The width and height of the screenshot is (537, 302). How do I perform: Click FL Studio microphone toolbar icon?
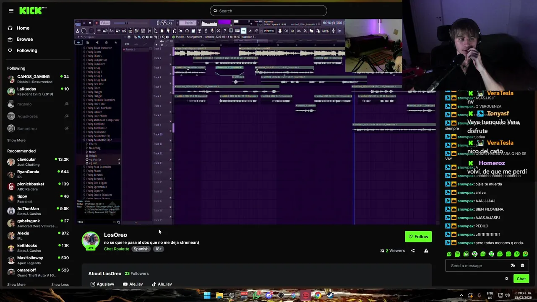click(x=212, y=31)
